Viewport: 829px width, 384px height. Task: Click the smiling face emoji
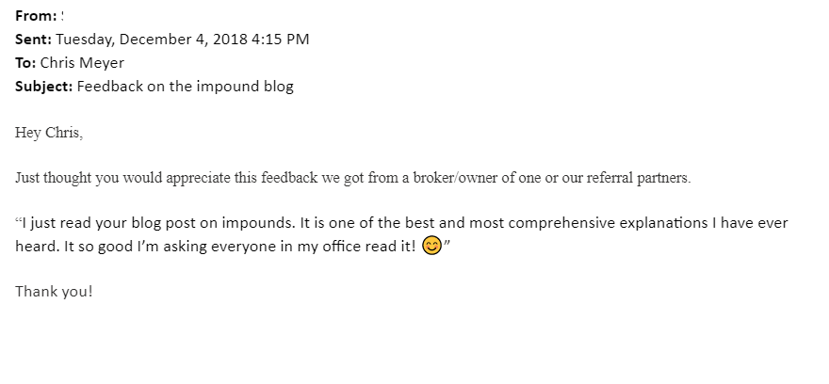[432, 246]
